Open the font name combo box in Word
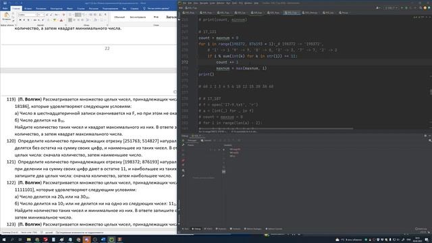 pos(28,15)
